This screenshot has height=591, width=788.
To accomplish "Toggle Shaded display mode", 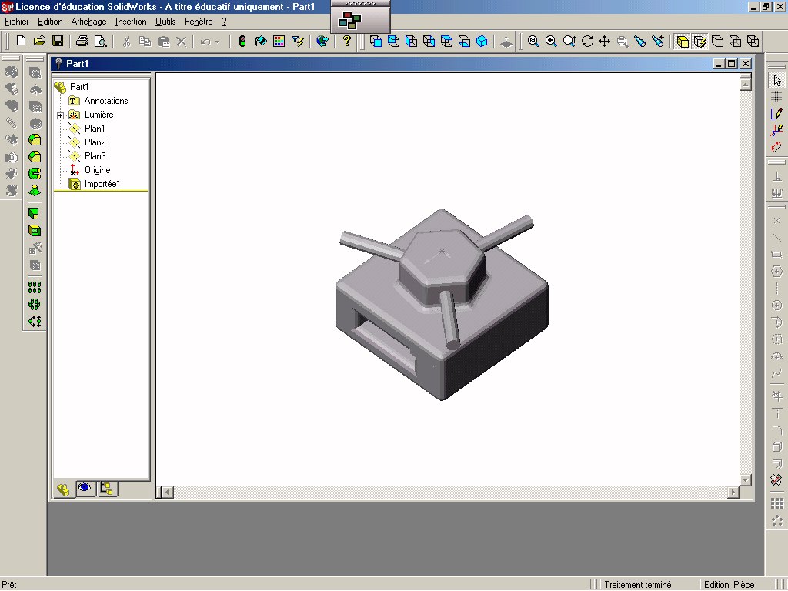I will [683, 42].
